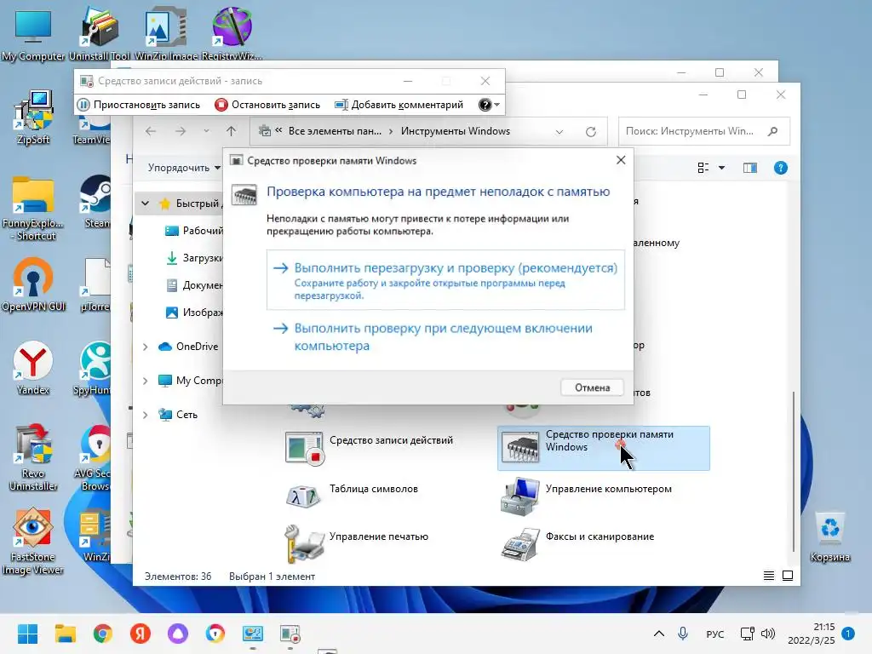Open My Computer desktop icon
Viewport: 872px width, 654px height.
[x=33, y=34]
